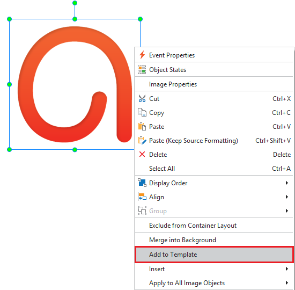Expand the Insert submenu arrow
Viewport: 295px width, 290px height.
[x=287, y=269]
